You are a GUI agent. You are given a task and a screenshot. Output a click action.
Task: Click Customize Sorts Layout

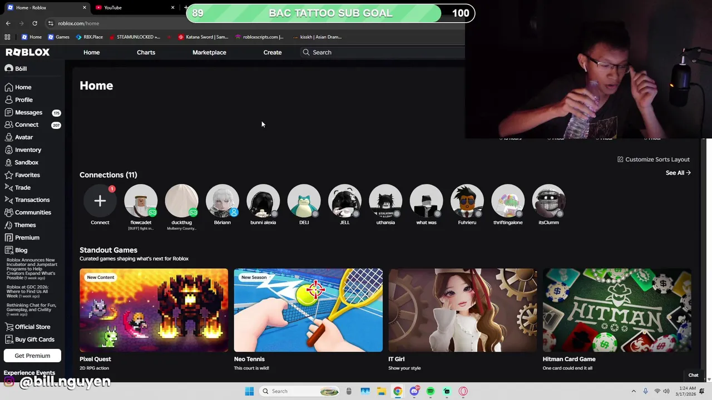click(x=654, y=159)
